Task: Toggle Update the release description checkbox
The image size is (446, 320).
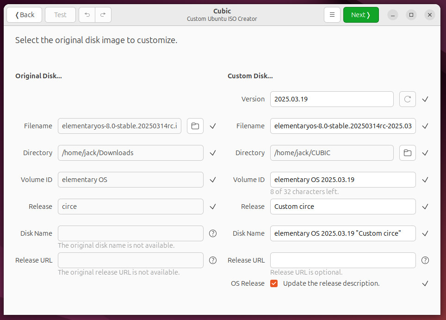Action: [x=274, y=283]
